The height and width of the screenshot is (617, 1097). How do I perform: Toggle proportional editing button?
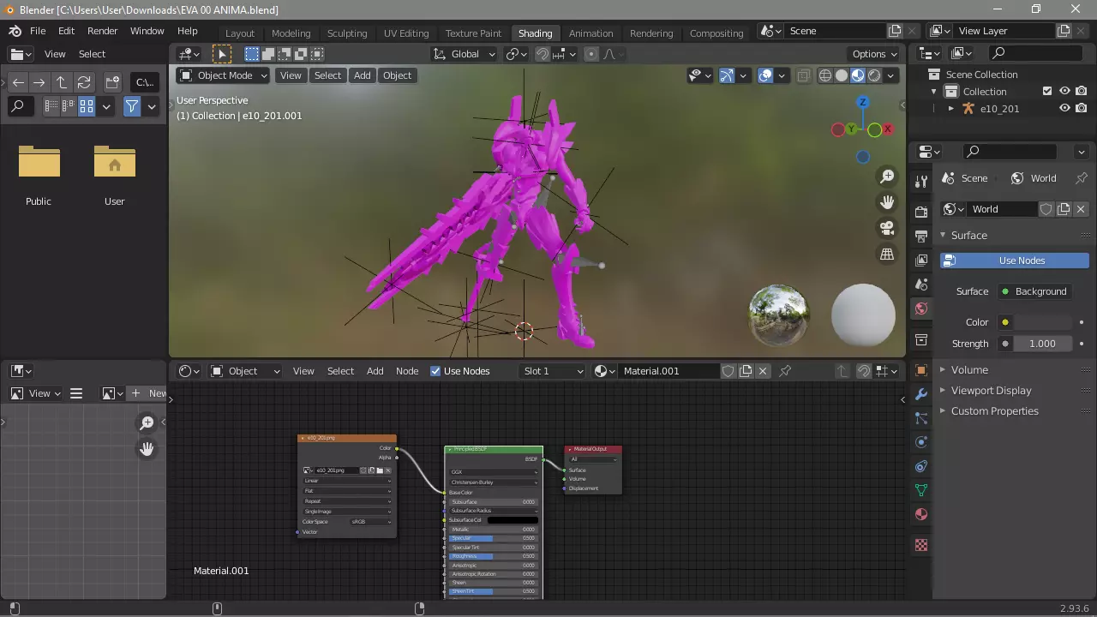pyautogui.click(x=590, y=54)
